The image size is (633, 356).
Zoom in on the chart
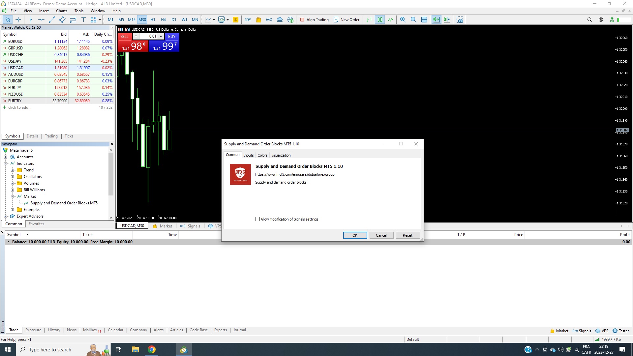[403, 20]
